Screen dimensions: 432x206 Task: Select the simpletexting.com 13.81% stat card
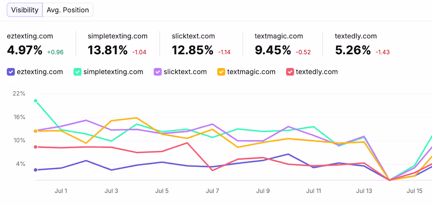point(118,44)
